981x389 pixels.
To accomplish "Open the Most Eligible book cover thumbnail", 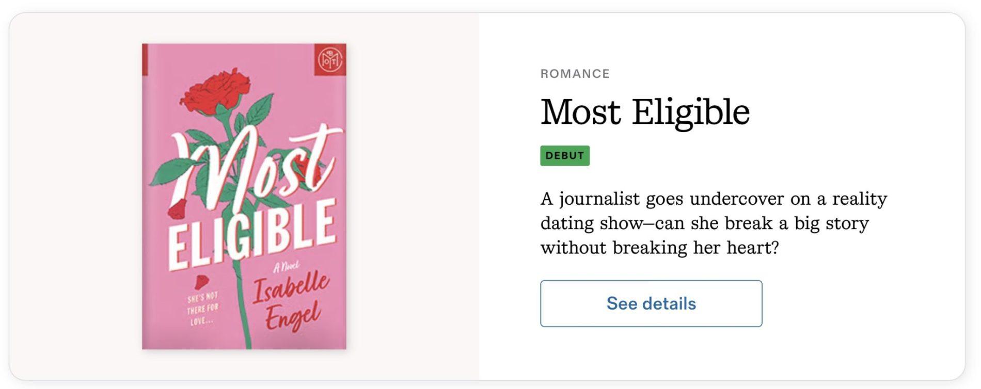I will coord(244,196).
